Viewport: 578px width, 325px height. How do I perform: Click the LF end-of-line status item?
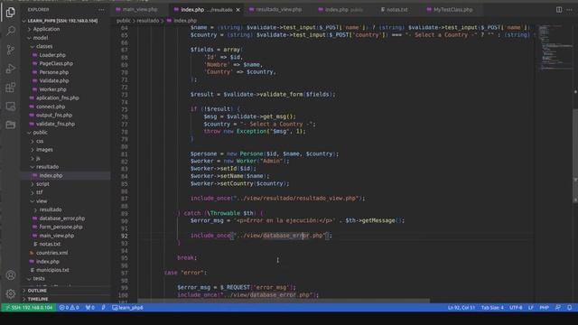pos(531,307)
